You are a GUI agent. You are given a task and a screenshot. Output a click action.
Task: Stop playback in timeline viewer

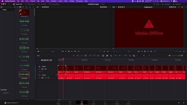pyautogui.click(x=145, y=51)
